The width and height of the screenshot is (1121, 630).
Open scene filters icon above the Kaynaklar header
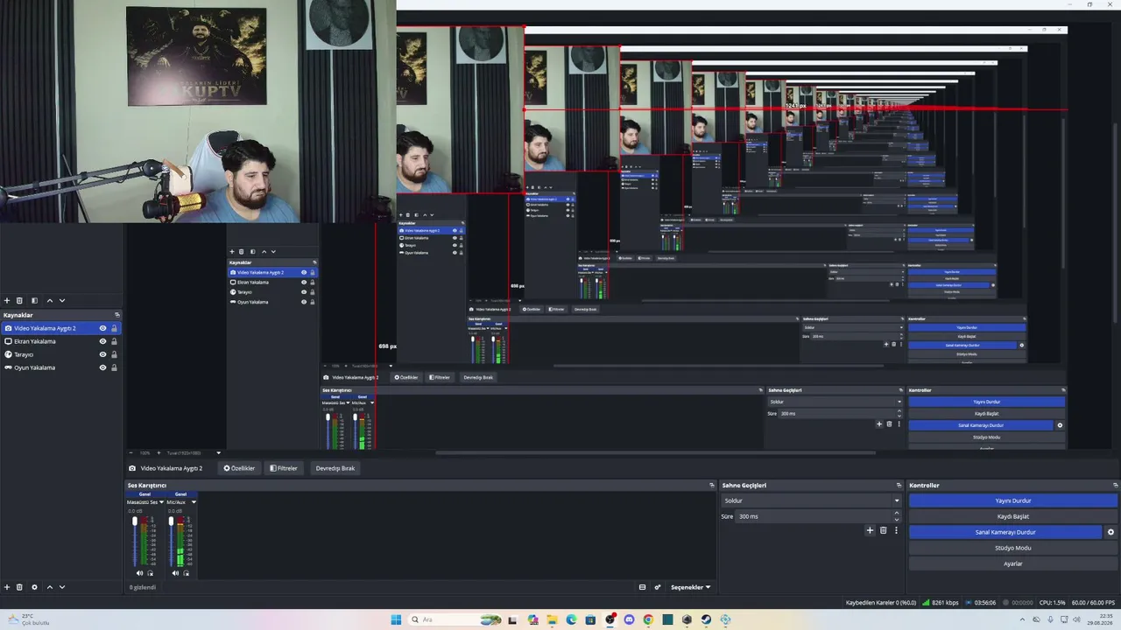click(34, 300)
